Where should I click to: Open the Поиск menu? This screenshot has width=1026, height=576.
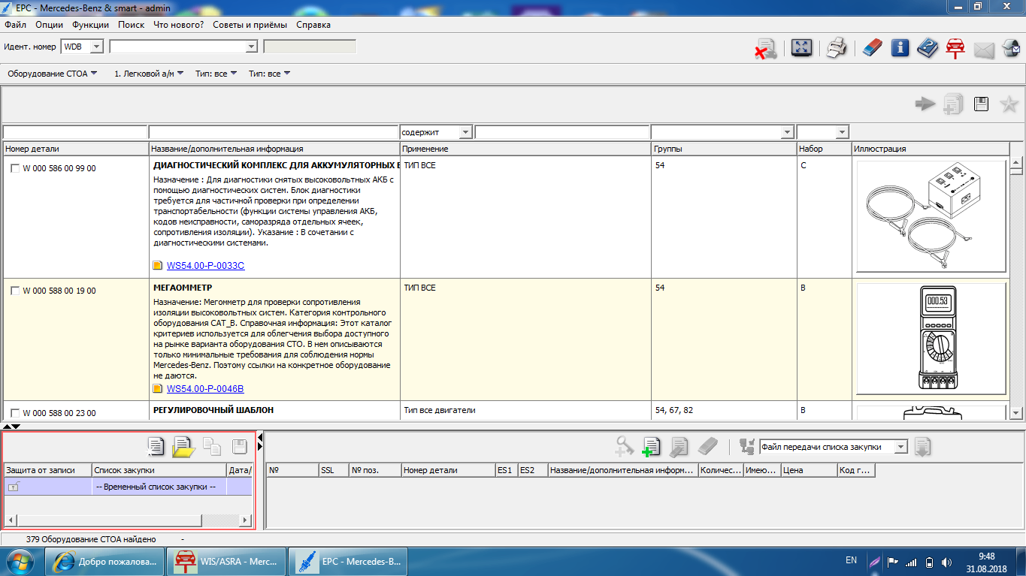132,25
